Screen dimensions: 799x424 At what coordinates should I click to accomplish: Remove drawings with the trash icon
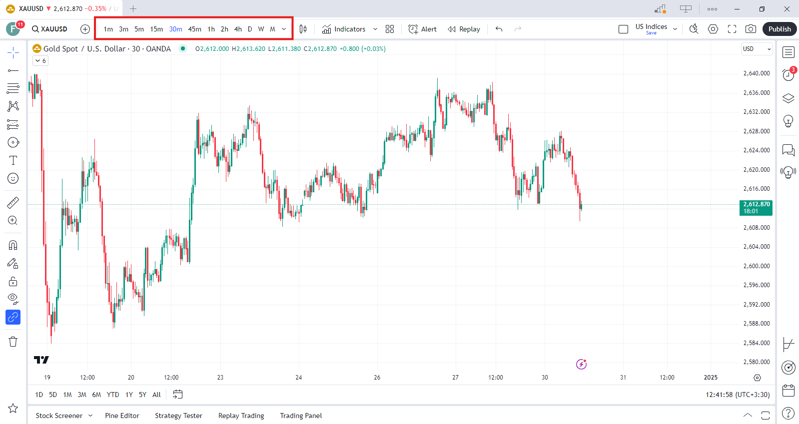13,342
